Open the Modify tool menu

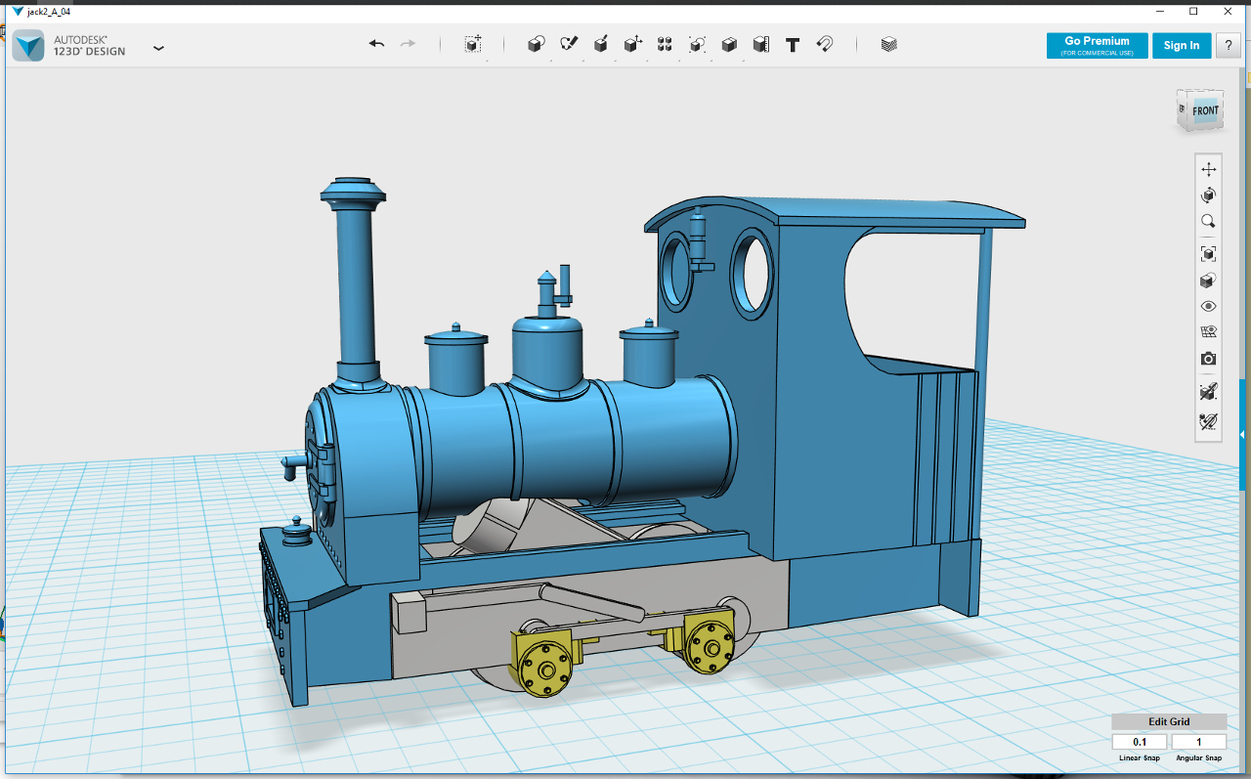point(633,44)
